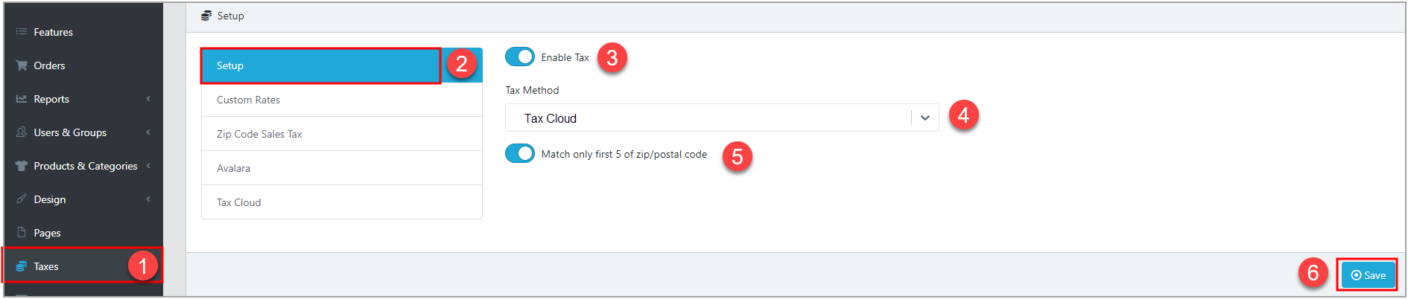Image resolution: width=1408 pixels, height=299 pixels.
Task: Open the Tax Method dropdown arrow
Action: tap(925, 118)
